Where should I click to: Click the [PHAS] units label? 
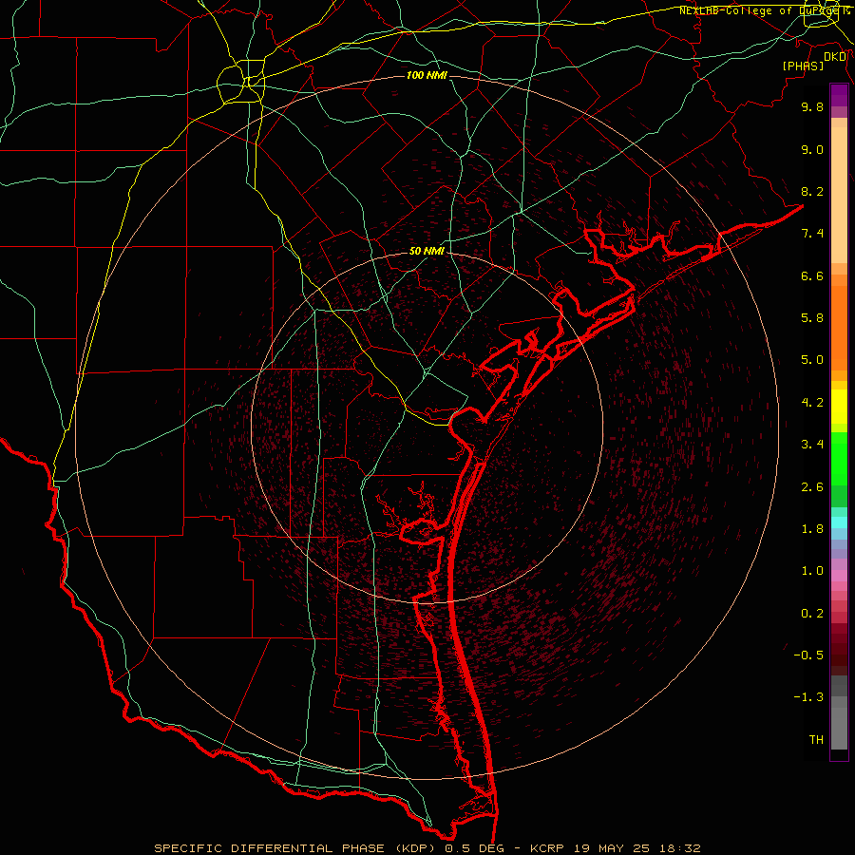click(x=803, y=66)
